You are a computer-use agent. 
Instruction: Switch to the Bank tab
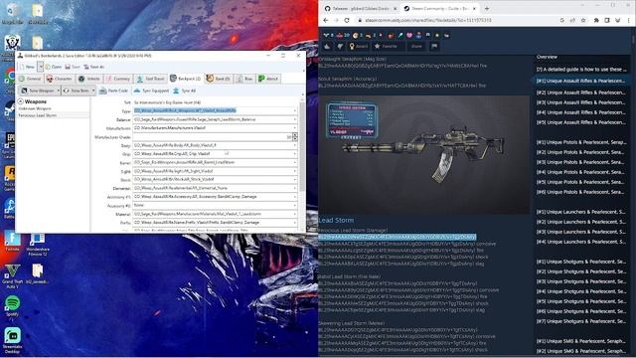(x=219, y=79)
